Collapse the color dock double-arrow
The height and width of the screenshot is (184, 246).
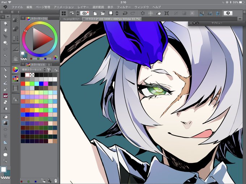12,12
